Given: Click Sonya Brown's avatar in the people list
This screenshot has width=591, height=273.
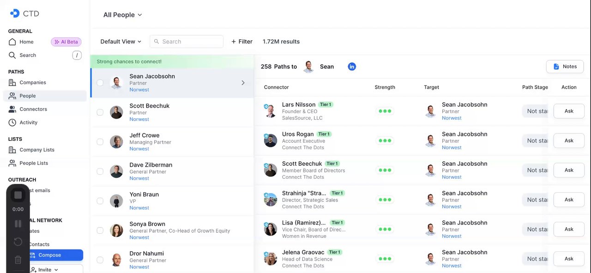Looking at the screenshot, I should click(116, 231).
